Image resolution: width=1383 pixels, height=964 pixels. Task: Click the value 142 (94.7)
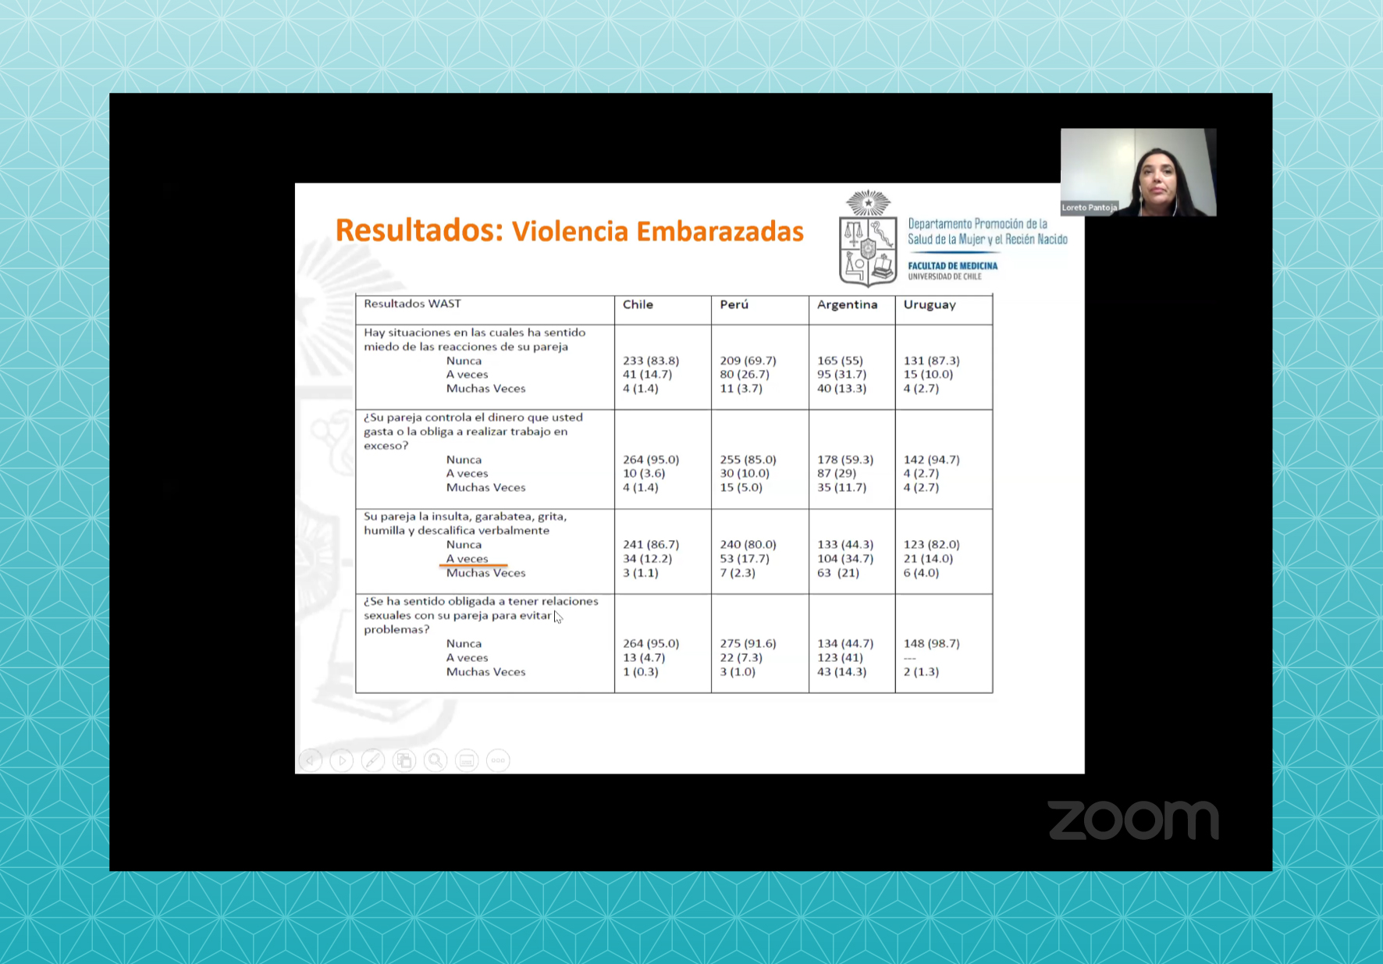[x=932, y=460]
